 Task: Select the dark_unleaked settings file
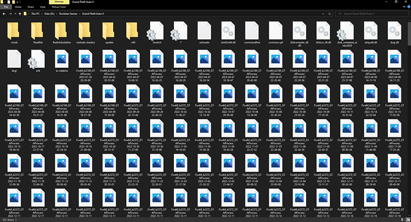coord(347,35)
